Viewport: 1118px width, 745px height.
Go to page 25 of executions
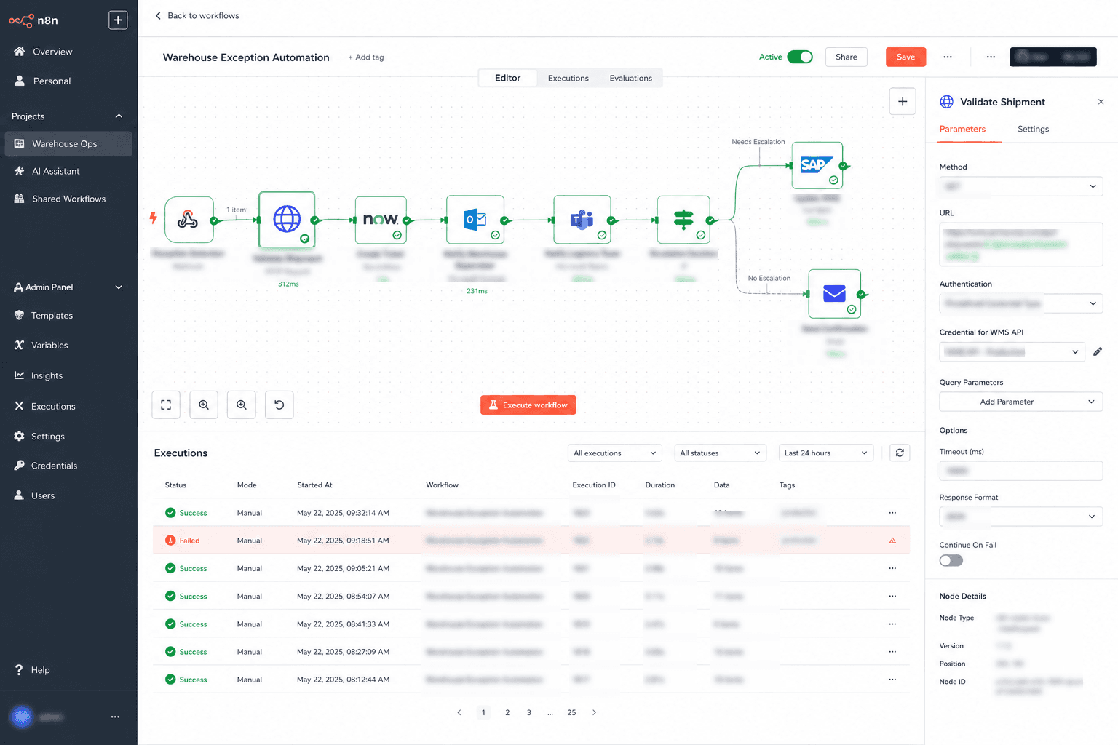point(571,713)
